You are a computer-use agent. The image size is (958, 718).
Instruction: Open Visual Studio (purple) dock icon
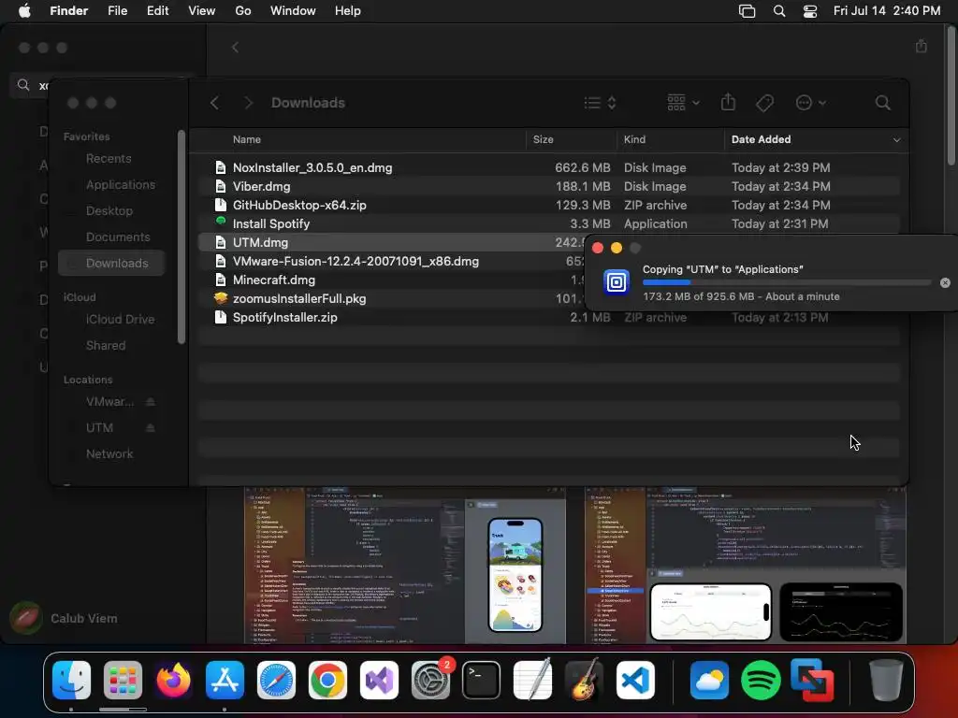379,680
